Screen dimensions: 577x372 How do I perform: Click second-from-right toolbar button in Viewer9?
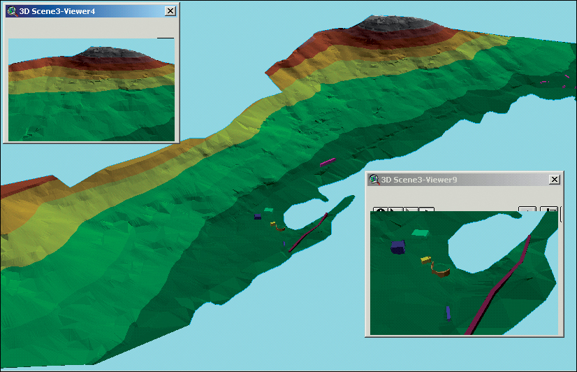527,210
